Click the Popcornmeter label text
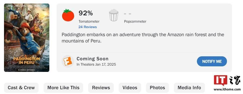This screenshot has height=94, width=243. 135,21
